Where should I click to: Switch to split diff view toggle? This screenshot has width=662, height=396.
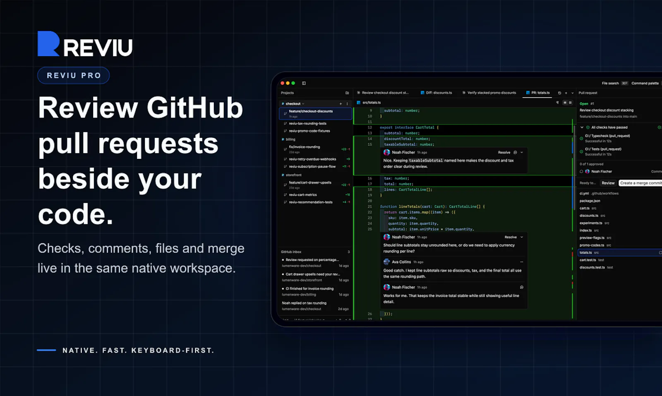(x=570, y=103)
